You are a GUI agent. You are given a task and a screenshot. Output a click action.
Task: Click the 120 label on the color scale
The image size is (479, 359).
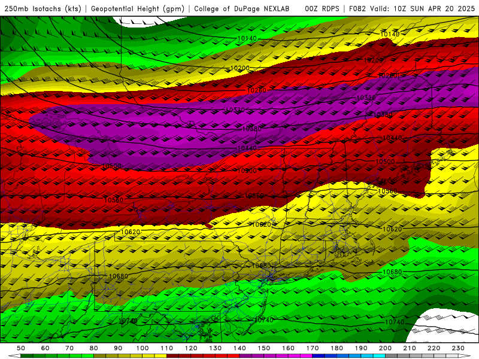click(191, 348)
